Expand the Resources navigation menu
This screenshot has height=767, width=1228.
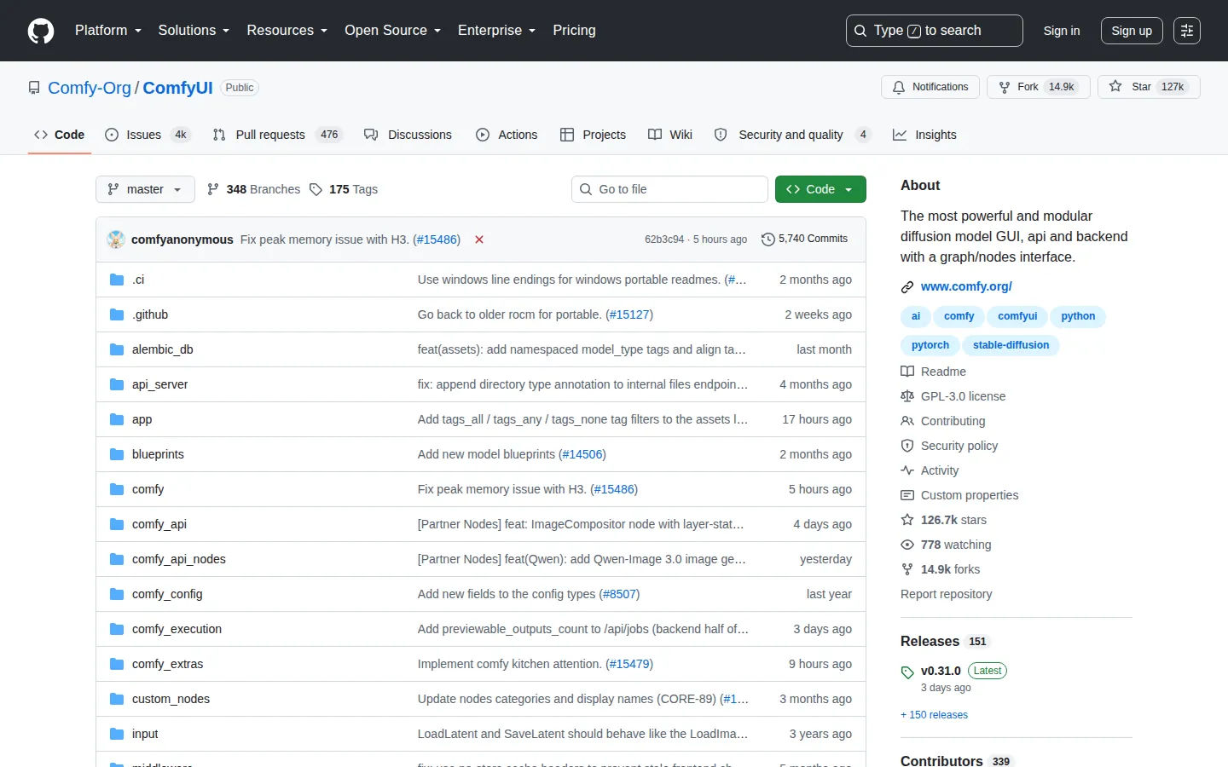click(287, 31)
